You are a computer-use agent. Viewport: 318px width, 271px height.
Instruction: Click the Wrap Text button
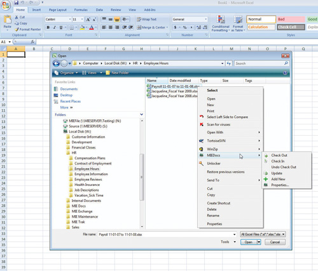pyautogui.click(x=146, y=20)
